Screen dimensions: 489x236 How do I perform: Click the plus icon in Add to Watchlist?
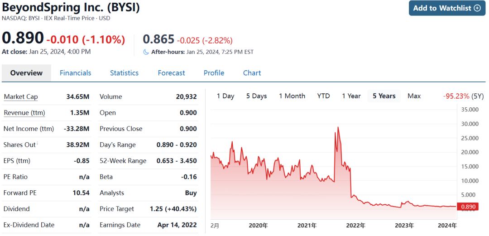point(477,8)
